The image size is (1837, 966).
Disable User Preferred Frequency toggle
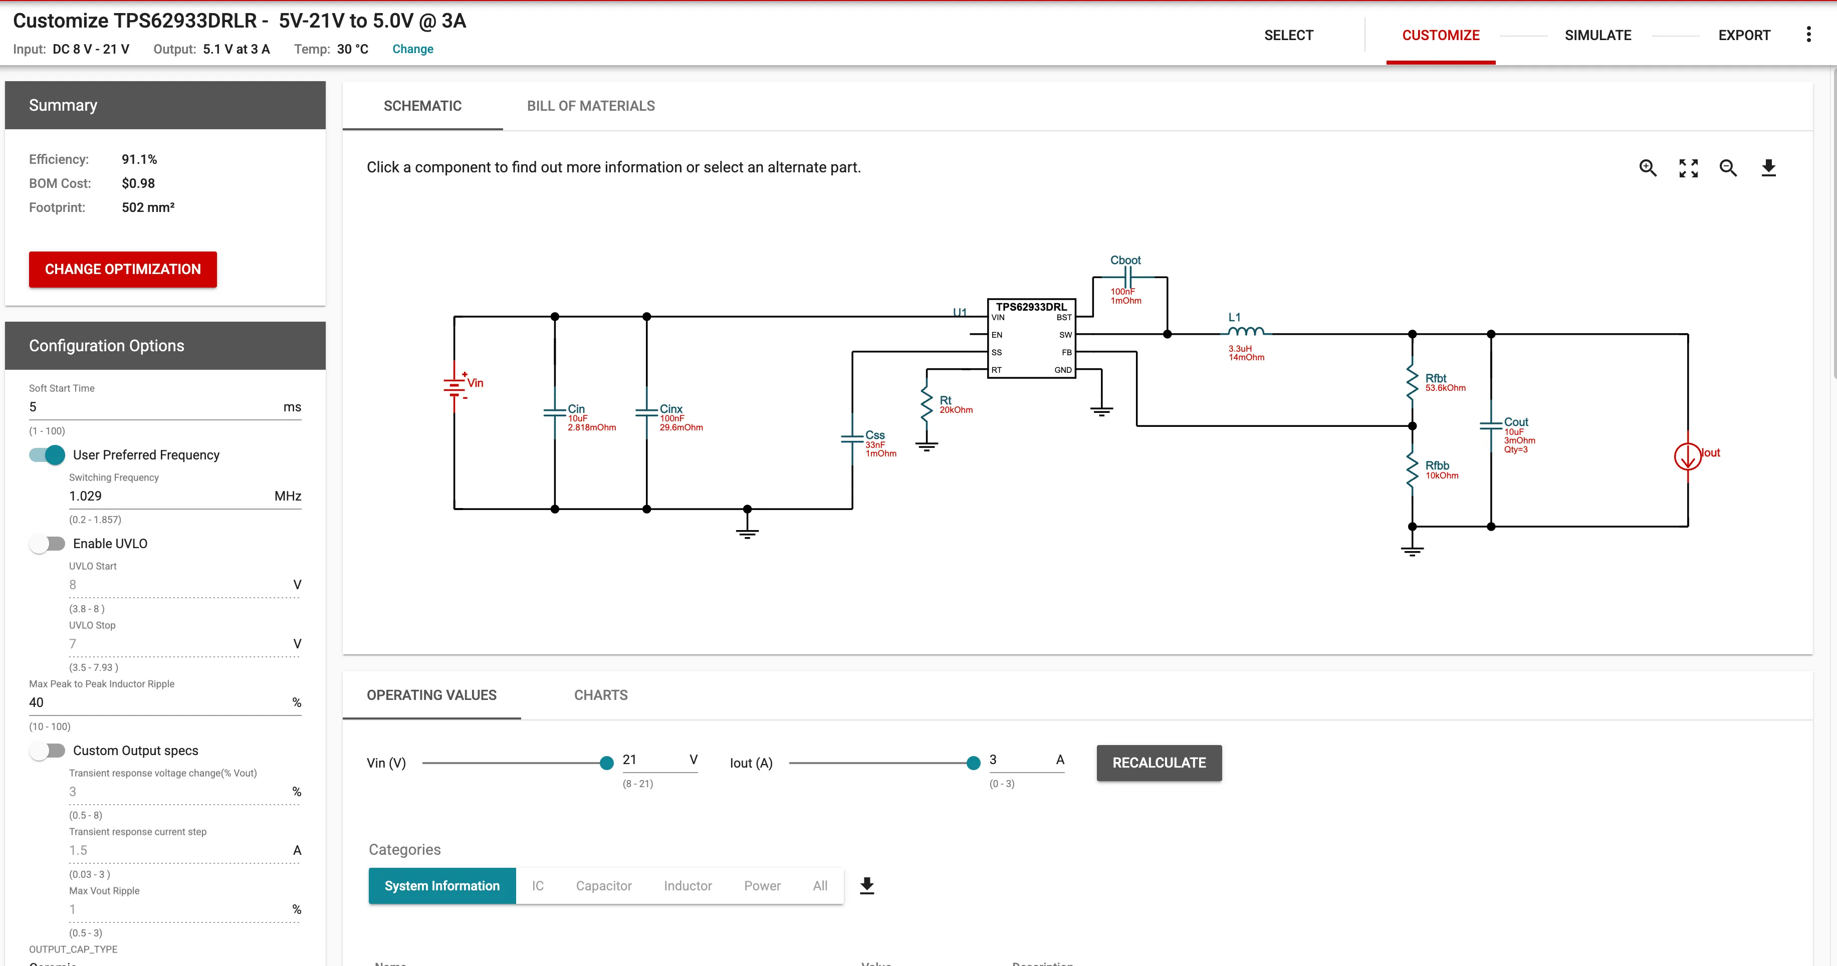tap(47, 455)
